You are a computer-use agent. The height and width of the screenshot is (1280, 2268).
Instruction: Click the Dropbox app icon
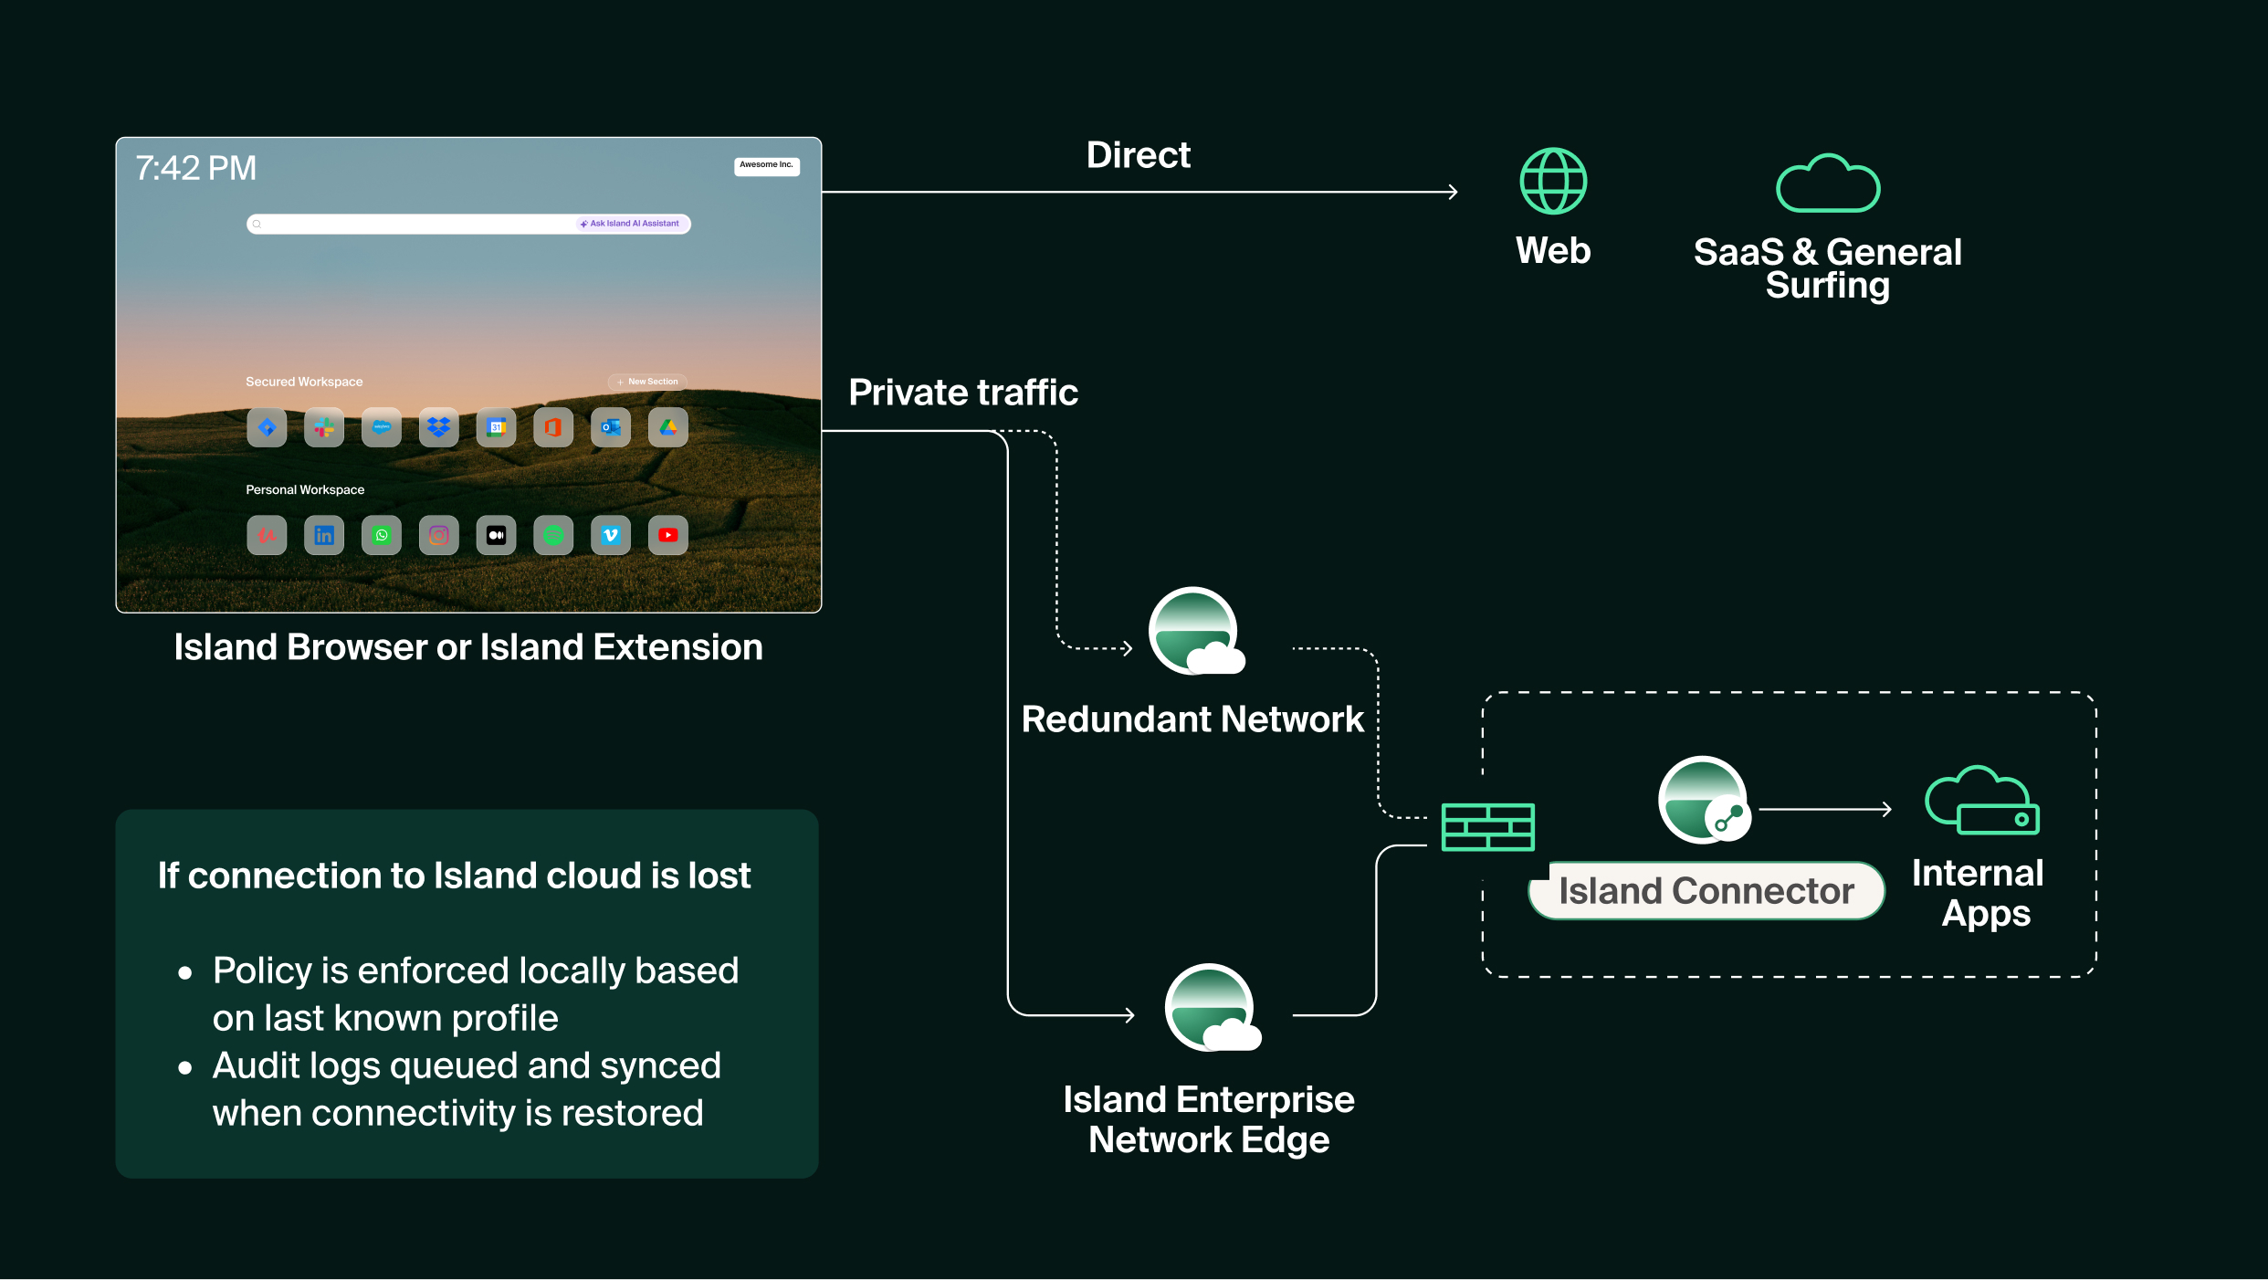[439, 427]
